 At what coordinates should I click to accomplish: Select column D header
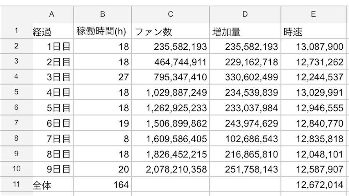pyautogui.click(x=245, y=15)
